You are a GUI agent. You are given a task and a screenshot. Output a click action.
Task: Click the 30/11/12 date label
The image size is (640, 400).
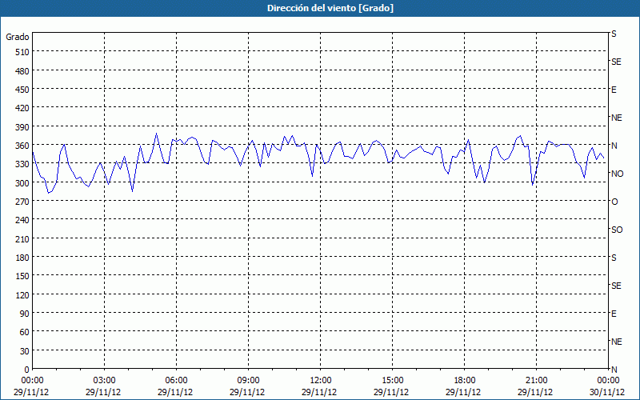coord(607,393)
